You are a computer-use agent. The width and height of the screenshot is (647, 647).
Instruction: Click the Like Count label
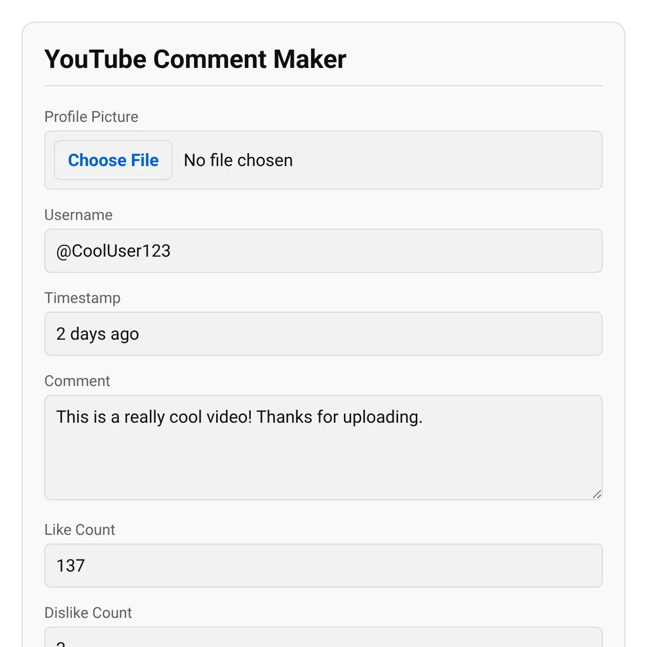[x=79, y=529]
